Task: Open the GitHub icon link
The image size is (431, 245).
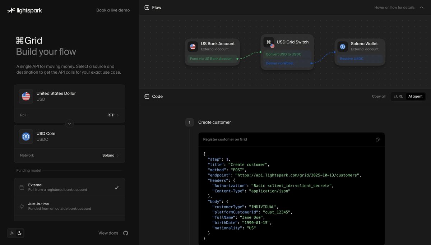Action: [125, 233]
